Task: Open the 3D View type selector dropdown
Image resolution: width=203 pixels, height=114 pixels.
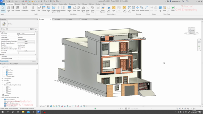Action: point(37,24)
